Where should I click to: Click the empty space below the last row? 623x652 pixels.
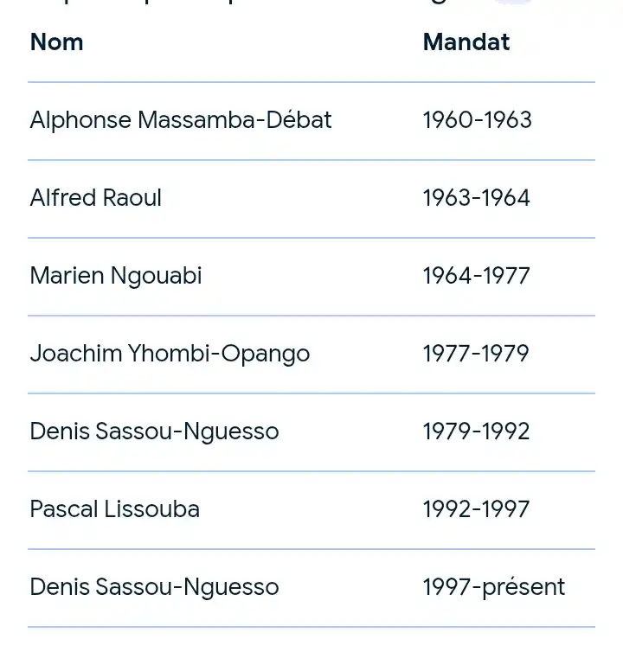pos(311,641)
